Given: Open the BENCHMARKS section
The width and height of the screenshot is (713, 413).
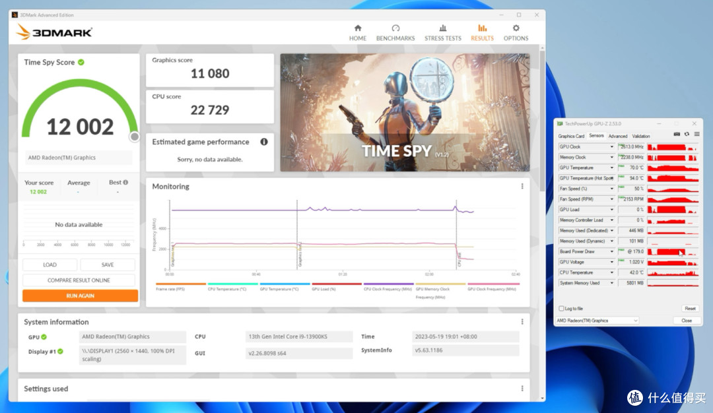Looking at the screenshot, I should coord(395,33).
